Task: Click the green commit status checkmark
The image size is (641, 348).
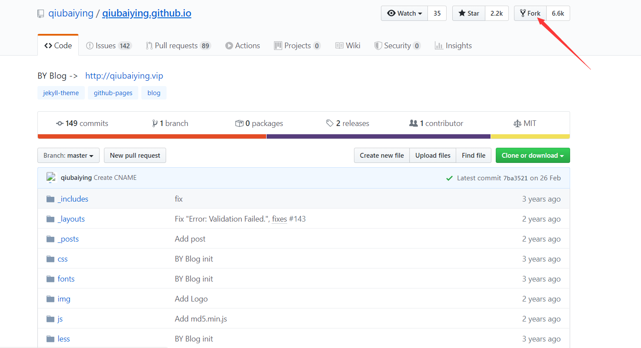Action: [x=450, y=178]
